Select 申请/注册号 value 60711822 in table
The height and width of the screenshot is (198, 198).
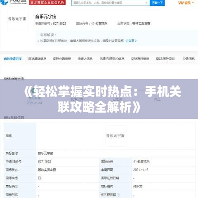45,162
